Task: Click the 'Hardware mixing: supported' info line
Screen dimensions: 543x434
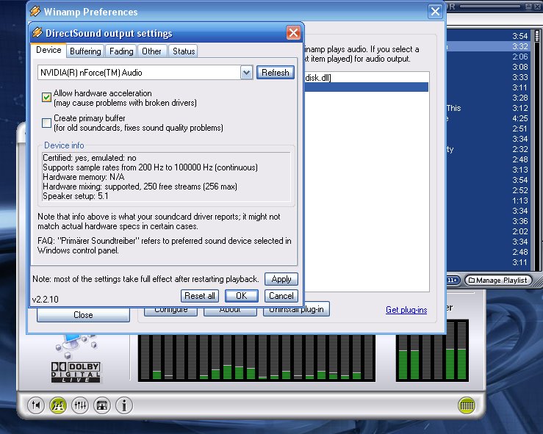Action: point(140,187)
